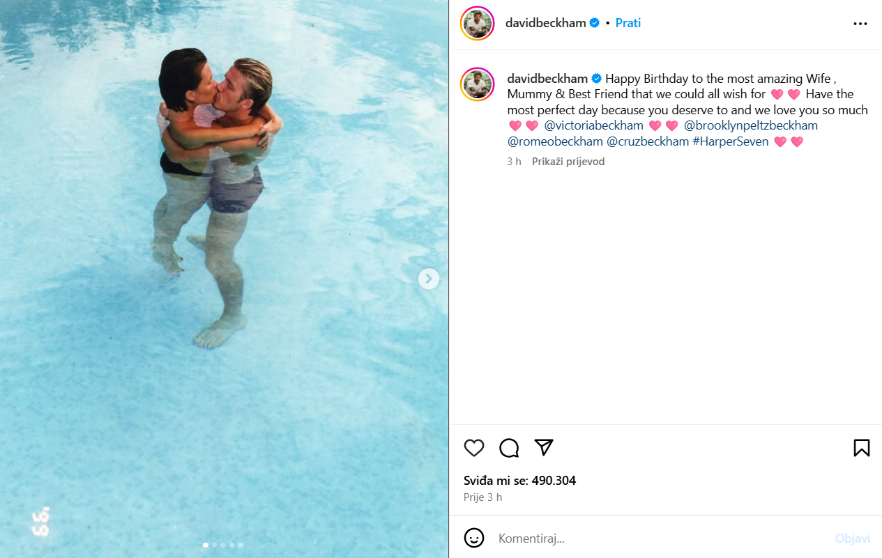
Task: Open the @victoriabeckham mention
Action: coord(593,125)
